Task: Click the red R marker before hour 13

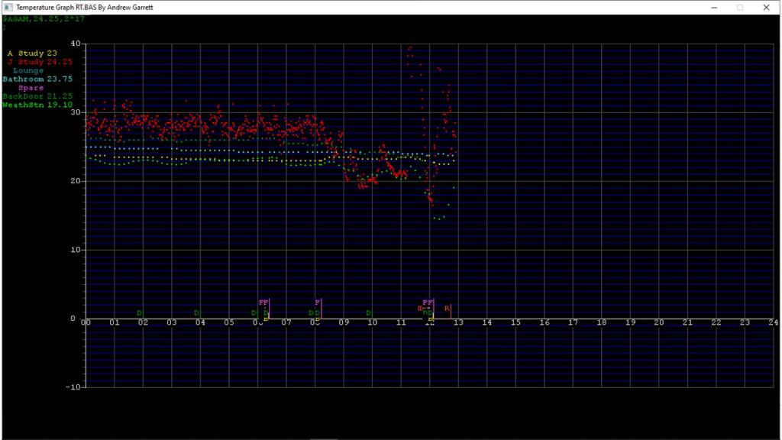Action: [x=447, y=309]
